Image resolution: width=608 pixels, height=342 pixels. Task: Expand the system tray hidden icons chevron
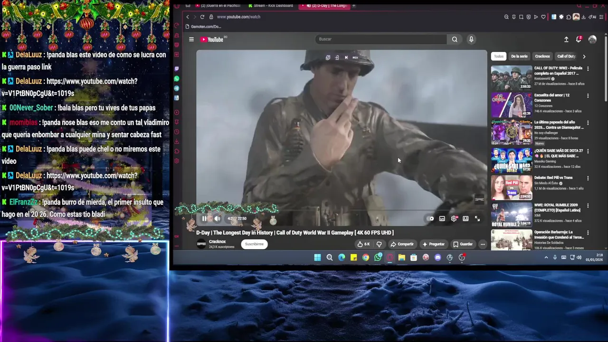(546, 257)
